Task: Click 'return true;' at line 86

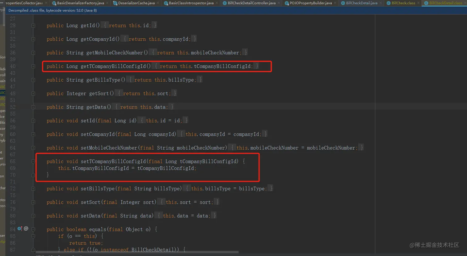Action: tap(86, 243)
